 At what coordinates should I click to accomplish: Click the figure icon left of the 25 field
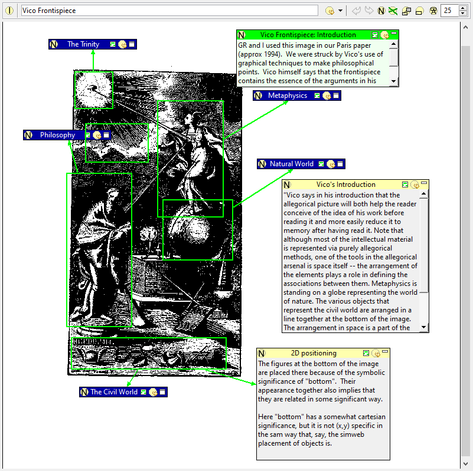433,11
